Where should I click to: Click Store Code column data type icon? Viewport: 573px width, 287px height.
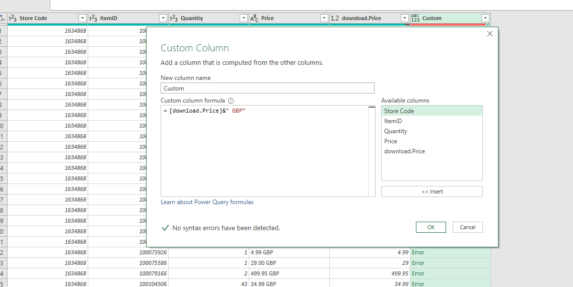tap(13, 18)
